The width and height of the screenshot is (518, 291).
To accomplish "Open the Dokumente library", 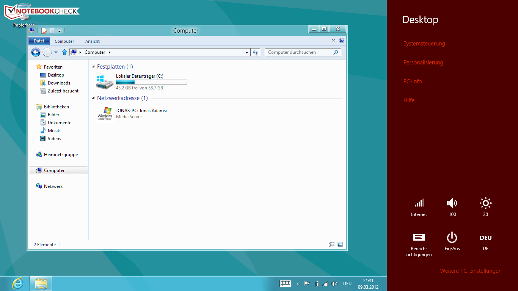I will [60, 123].
